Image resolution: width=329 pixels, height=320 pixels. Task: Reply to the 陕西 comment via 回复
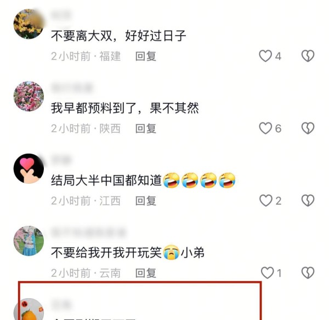click(x=146, y=129)
